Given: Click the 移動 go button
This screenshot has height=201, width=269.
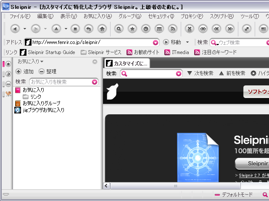Looking at the screenshot, I should coord(172,42).
